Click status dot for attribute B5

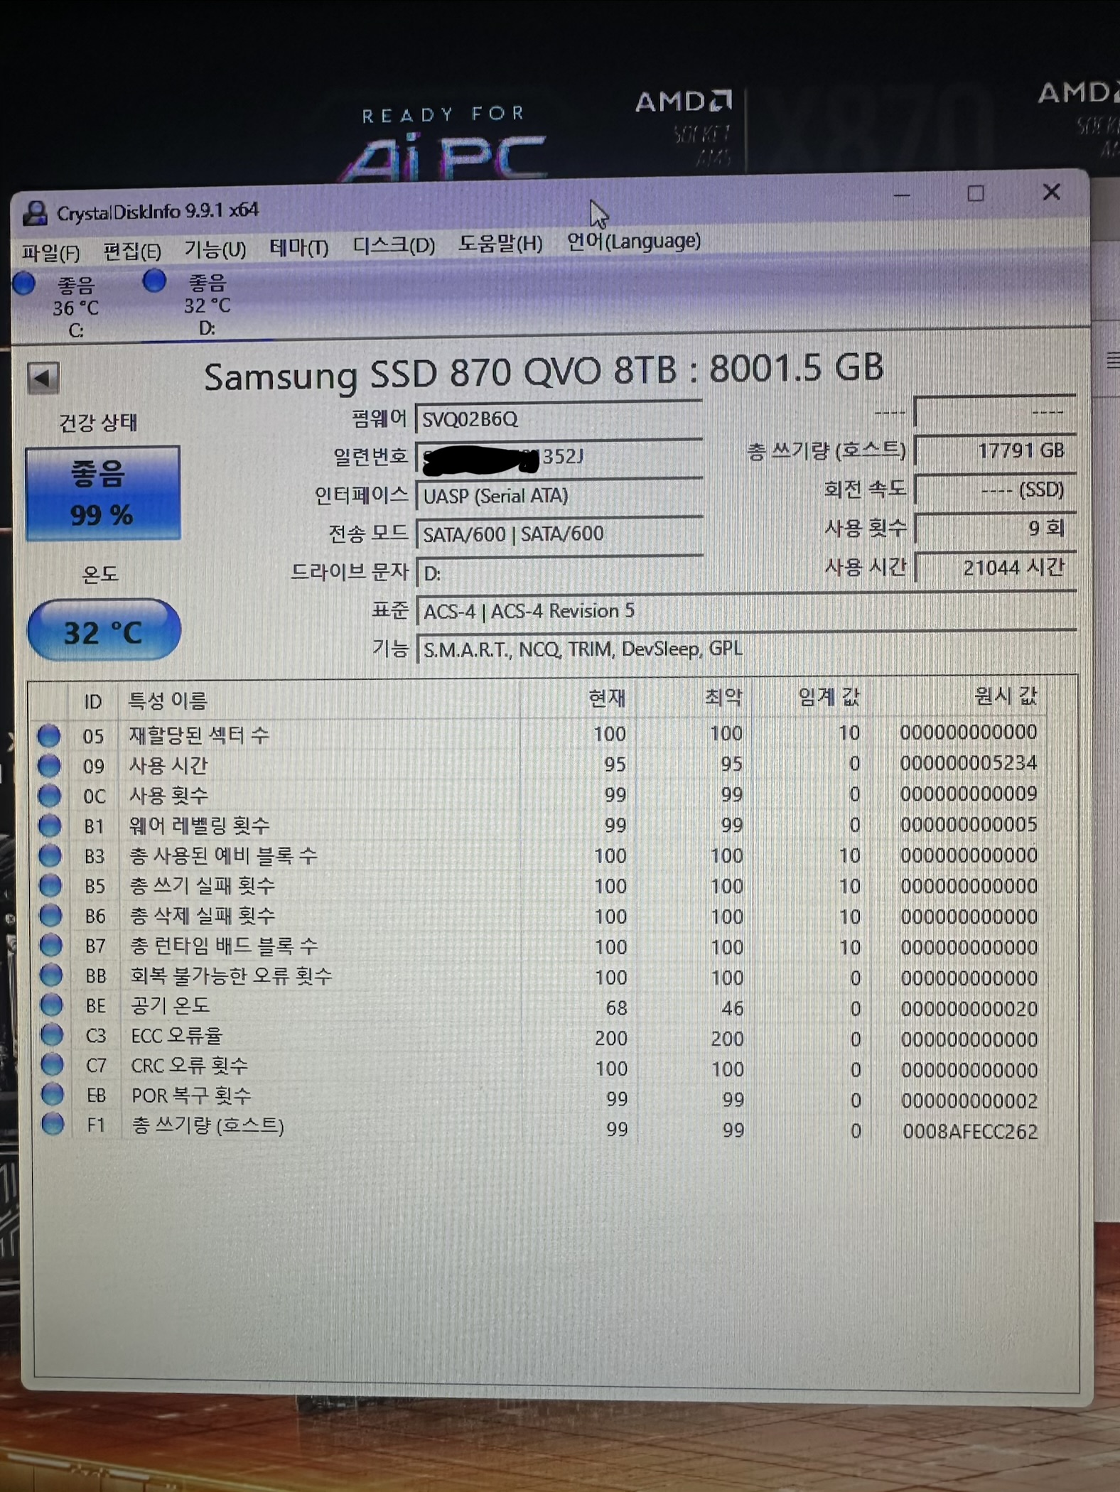[x=50, y=885]
